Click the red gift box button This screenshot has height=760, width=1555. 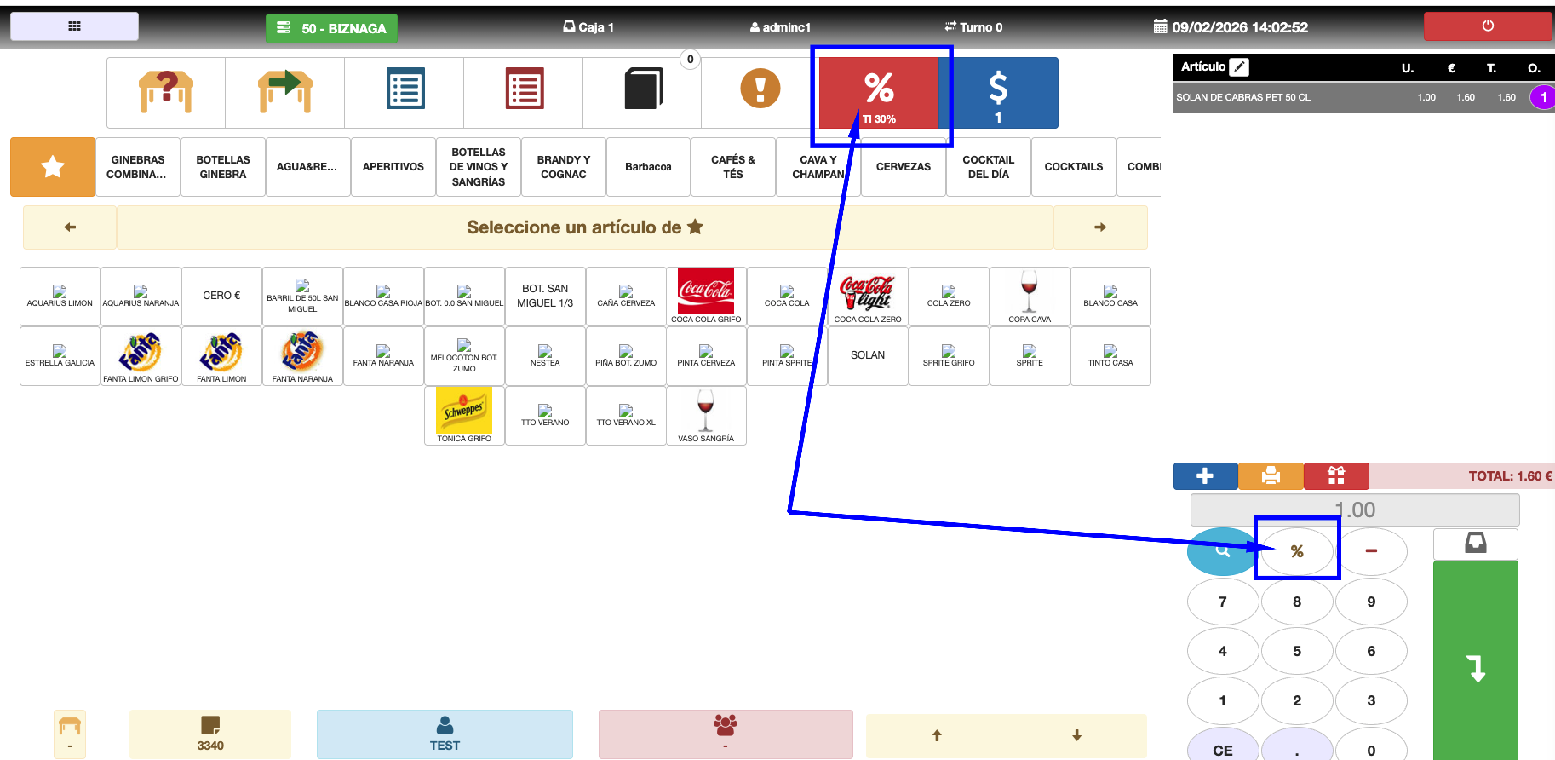coord(1336,476)
